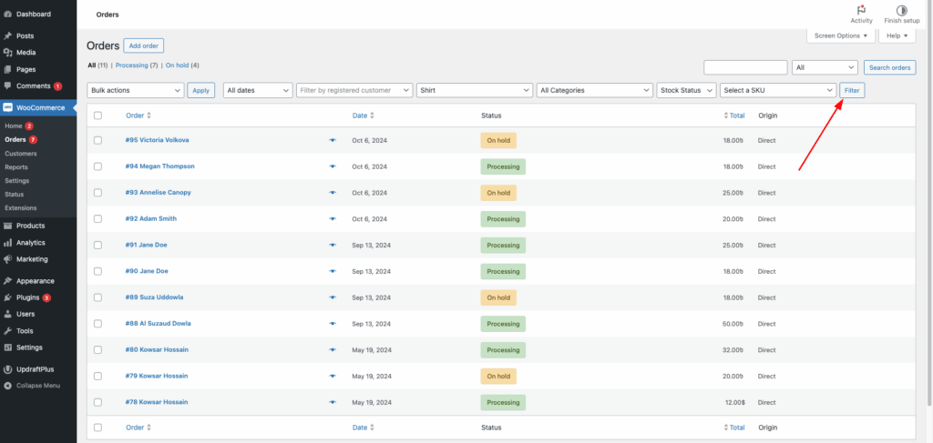Click the Appearance paintbrush icon
The width and height of the screenshot is (933, 443).
click(7, 281)
